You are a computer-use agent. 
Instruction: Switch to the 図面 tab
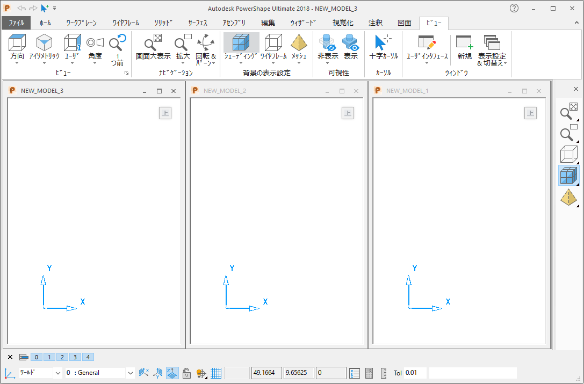405,23
